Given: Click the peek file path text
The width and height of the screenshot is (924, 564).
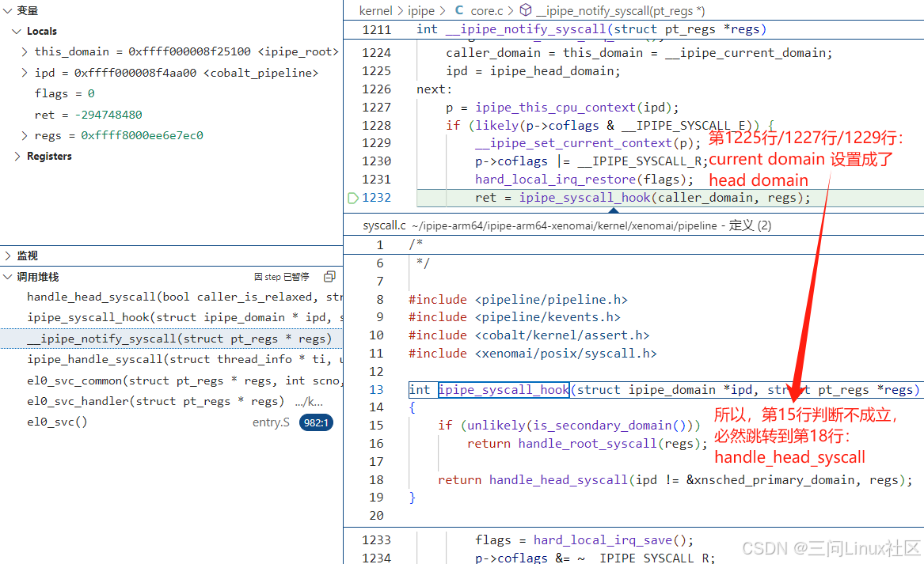Looking at the screenshot, I should pyautogui.click(x=564, y=225).
